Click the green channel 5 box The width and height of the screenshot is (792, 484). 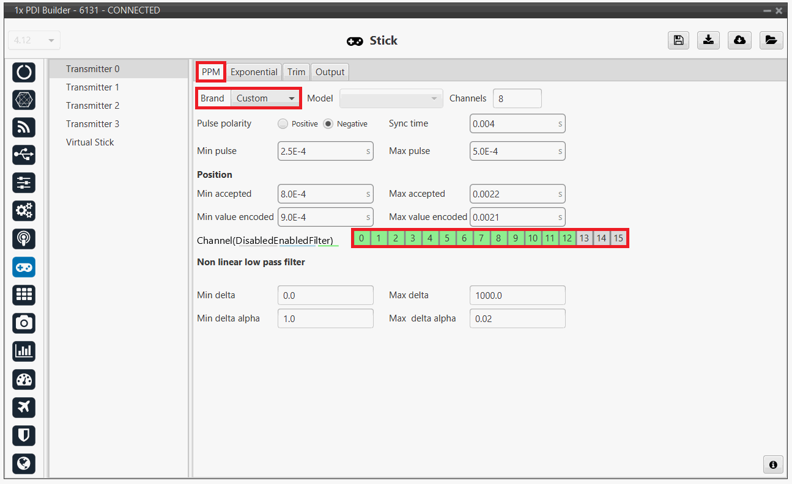pyautogui.click(x=447, y=238)
